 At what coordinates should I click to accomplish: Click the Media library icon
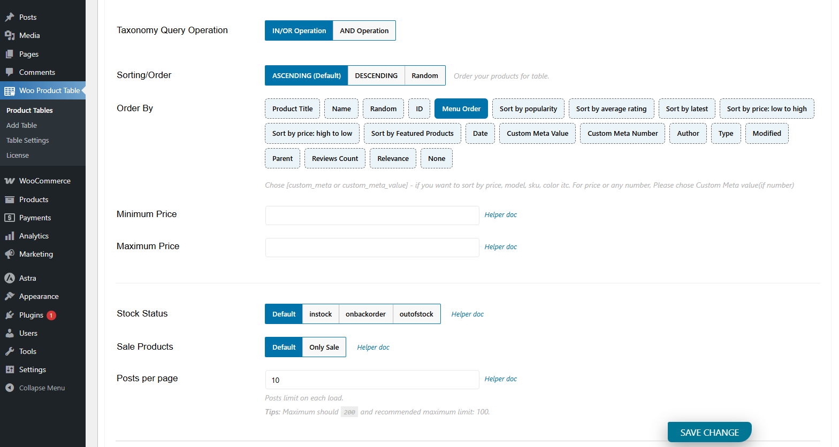10,35
